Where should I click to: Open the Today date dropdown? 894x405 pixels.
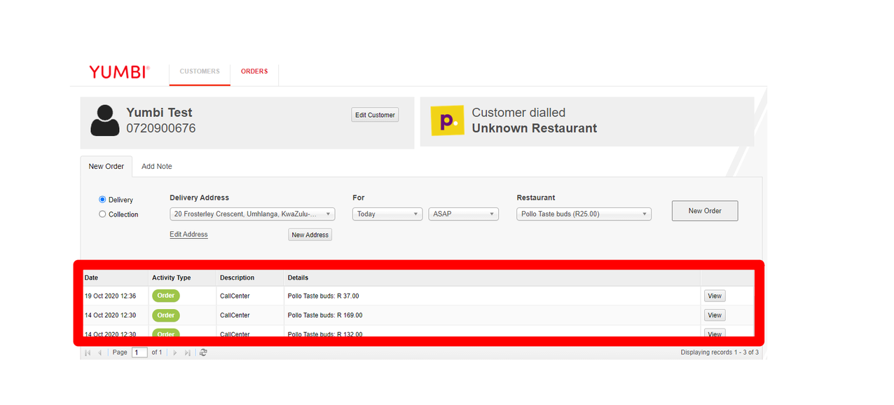click(387, 214)
